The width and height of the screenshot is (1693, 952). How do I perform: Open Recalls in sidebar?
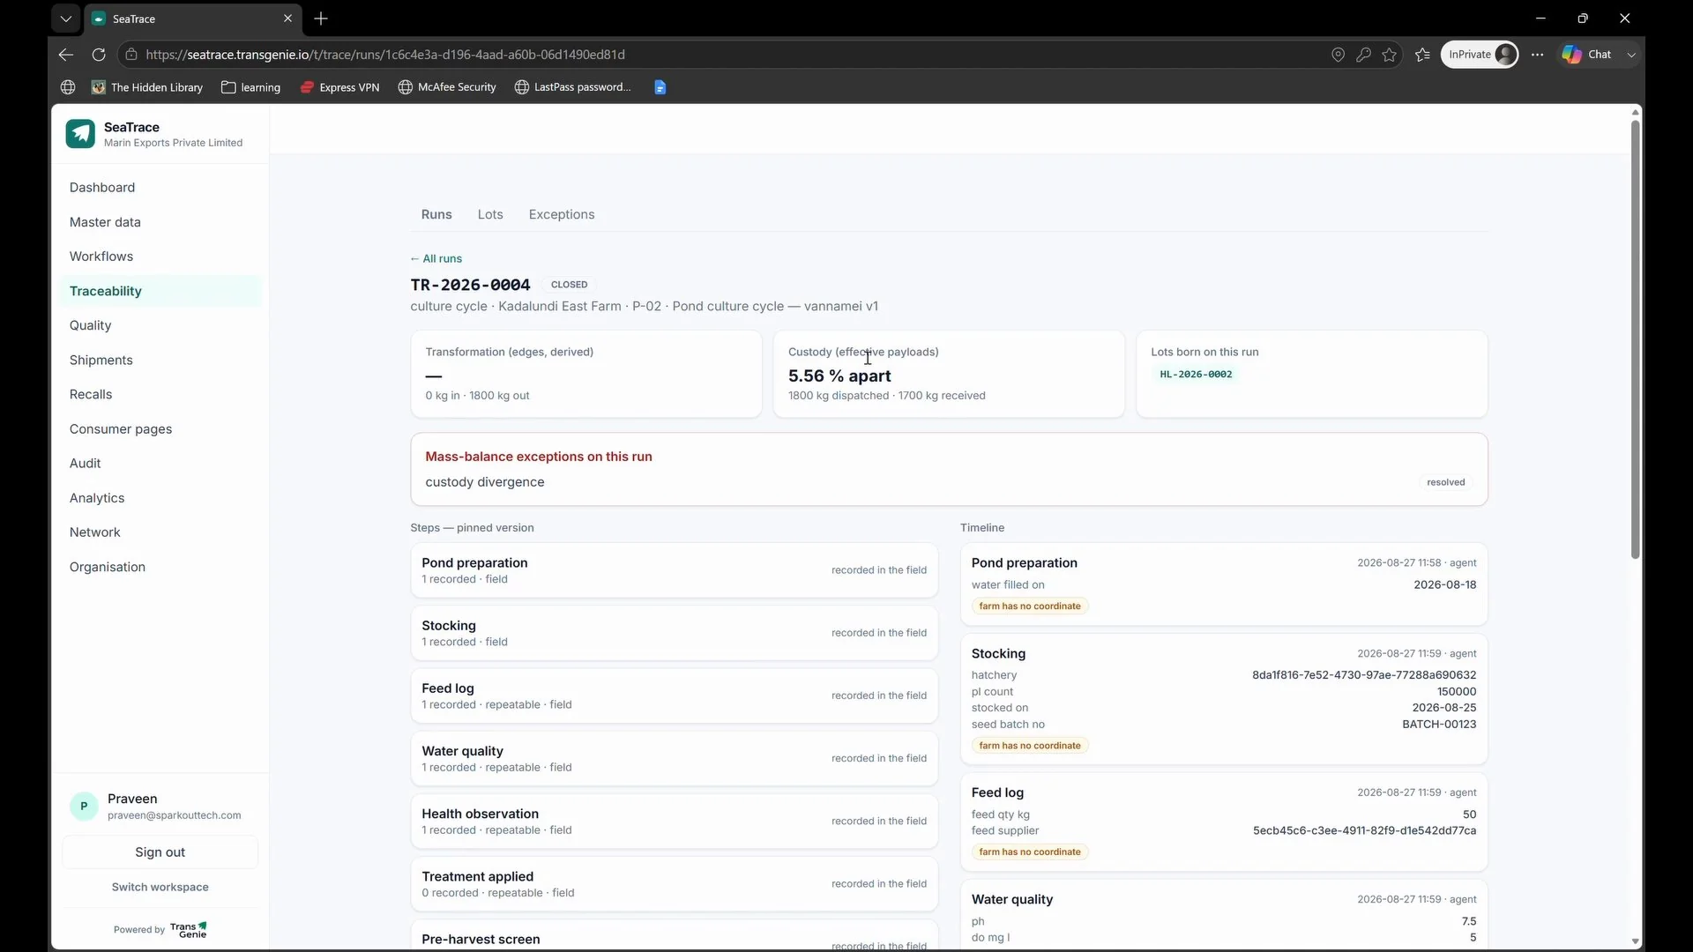pos(160,395)
